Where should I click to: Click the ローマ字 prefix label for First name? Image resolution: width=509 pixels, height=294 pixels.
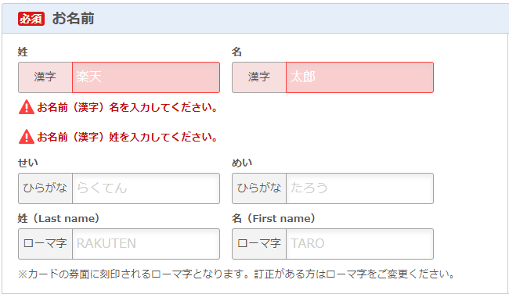259,244
